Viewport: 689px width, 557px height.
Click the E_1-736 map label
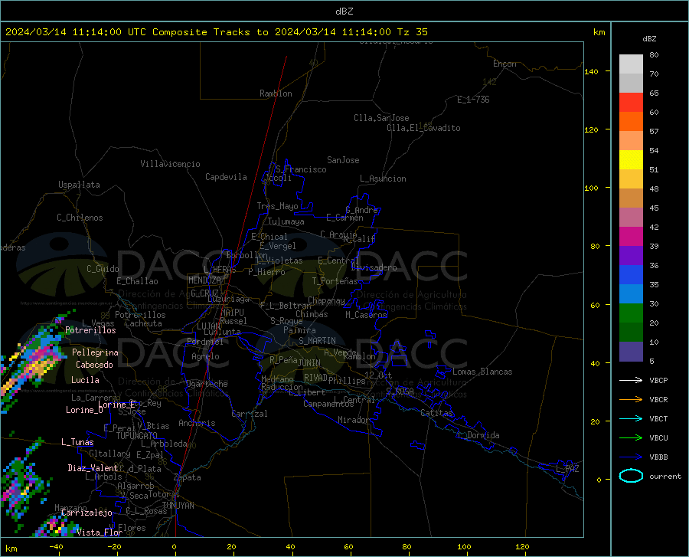tap(473, 100)
